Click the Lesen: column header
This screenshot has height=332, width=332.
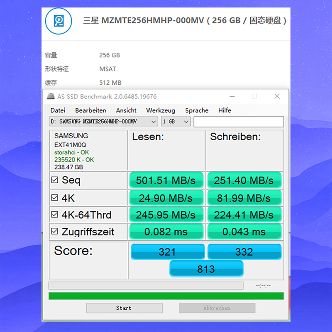148,137
